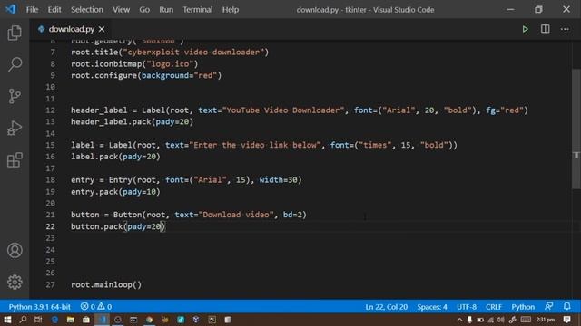Open Source Control view

coord(15,96)
